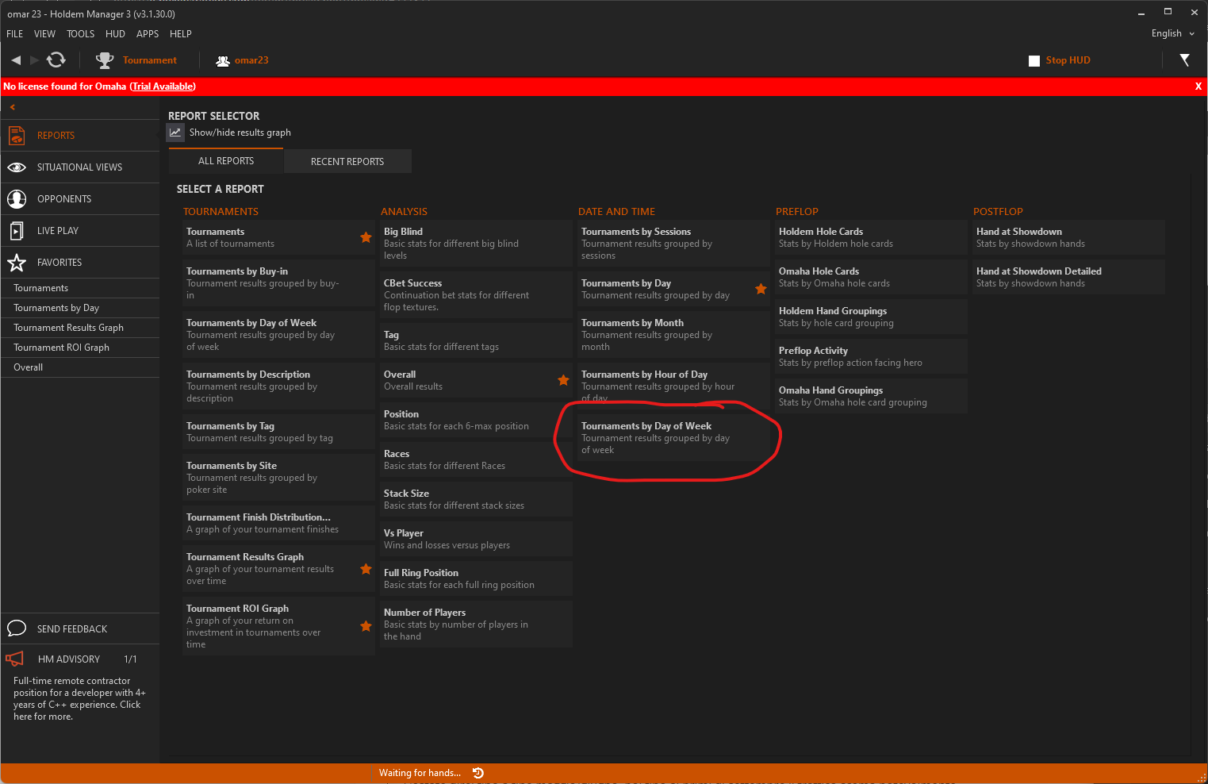Open the VIEW menu
1208x784 pixels.
(x=44, y=34)
